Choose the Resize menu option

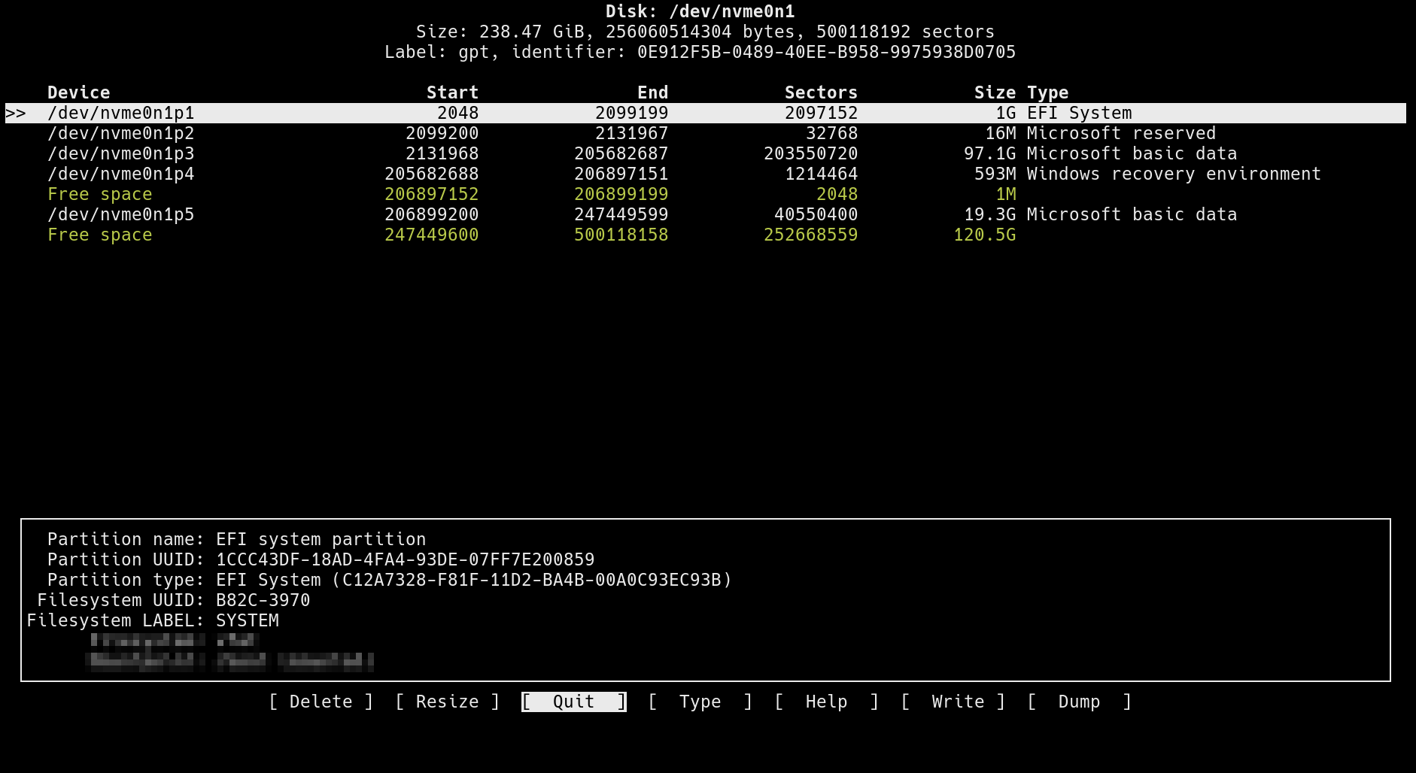pos(447,702)
